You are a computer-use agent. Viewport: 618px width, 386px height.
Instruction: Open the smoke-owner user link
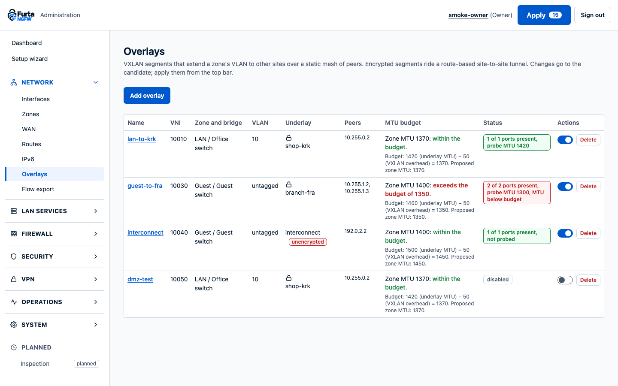[468, 15]
